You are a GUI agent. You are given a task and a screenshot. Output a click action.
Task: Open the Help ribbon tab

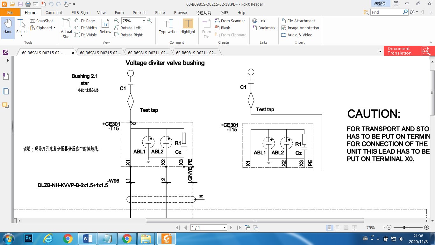pyautogui.click(x=241, y=12)
